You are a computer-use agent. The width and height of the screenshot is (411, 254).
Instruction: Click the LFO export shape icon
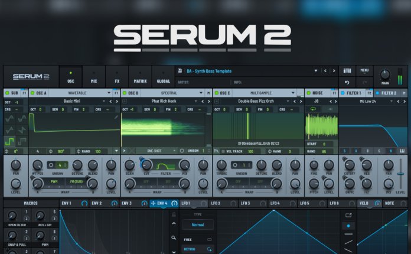click(x=348, y=215)
